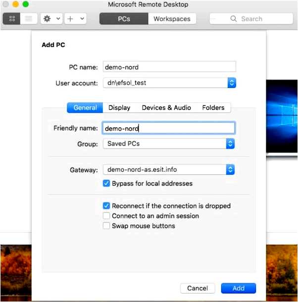Click the green zoom window button
298x302 pixels.
25,4
